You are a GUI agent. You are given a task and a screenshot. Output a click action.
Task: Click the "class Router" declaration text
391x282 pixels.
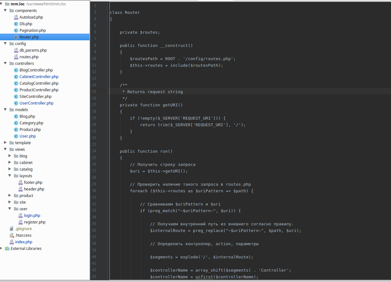[x=125, y=12]
